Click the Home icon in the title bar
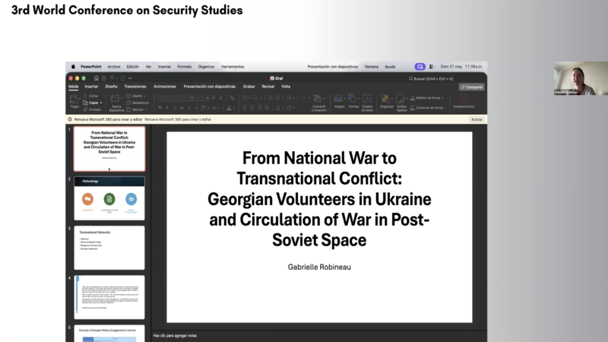Image resolution: width=608 pixels, height=342 pixels. pyautogui.click(x=97, y=78)
